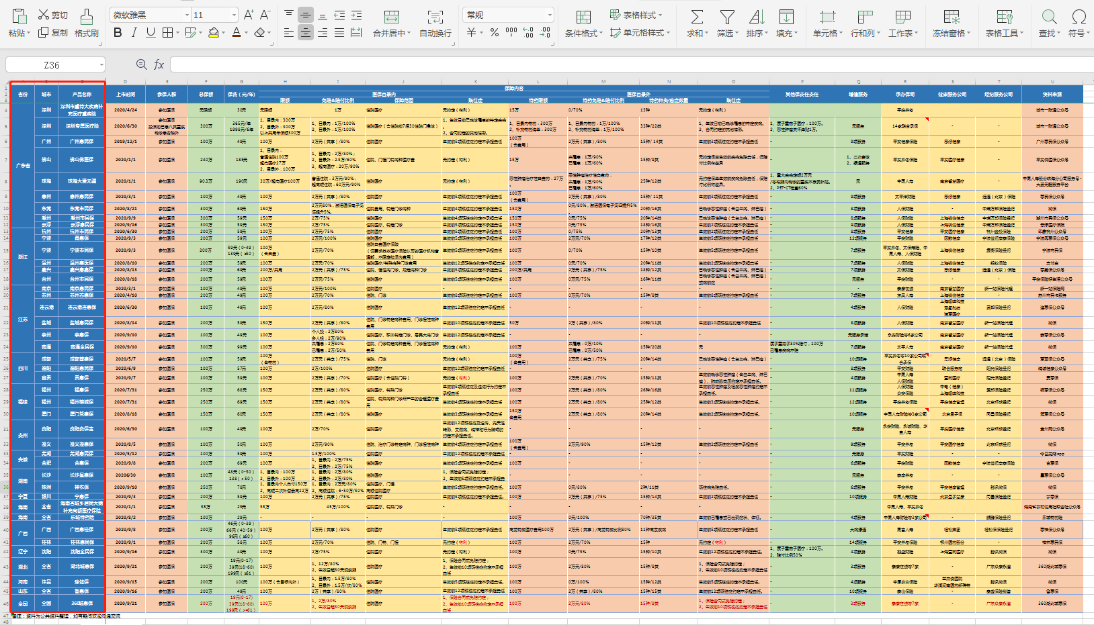This screenshot has height=625, width=1094.
Task: Decrease font size with A- icon
Action: [x=265, y=15]
